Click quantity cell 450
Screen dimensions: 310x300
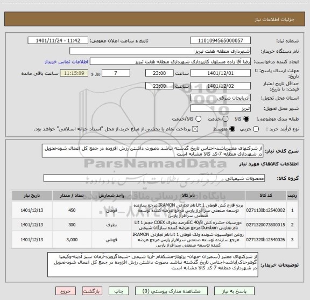click(x=72, y=210)
